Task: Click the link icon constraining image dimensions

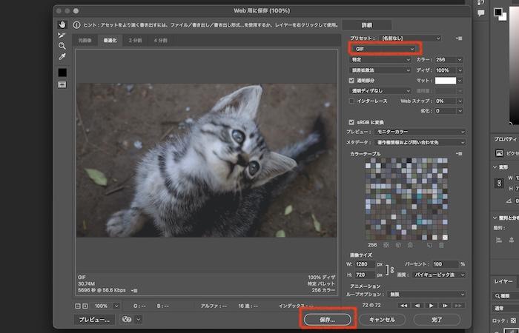Action: coord(391,269)
